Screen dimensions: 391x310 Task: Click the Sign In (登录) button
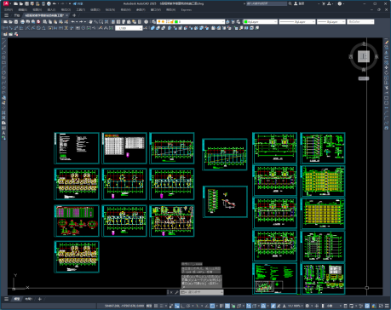point(299,3)
